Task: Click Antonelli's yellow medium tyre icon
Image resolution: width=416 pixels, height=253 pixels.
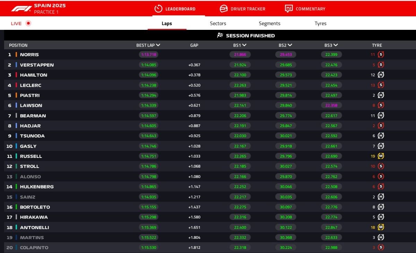Action: (x=381, y=227)
